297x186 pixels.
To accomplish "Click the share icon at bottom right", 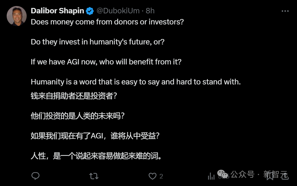I will [x=284, y=176].
